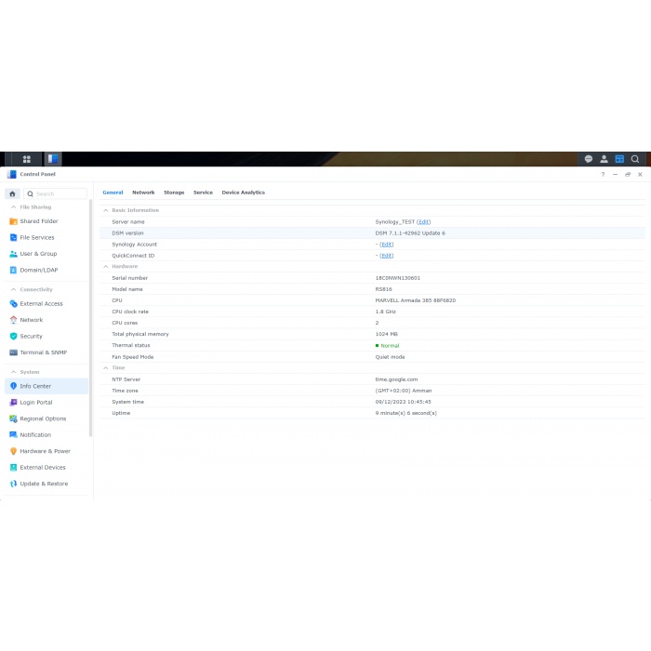Collapse the File Sharing sidebar group
The width and height of the screenshot is (651, 651).
pos(12,207)
